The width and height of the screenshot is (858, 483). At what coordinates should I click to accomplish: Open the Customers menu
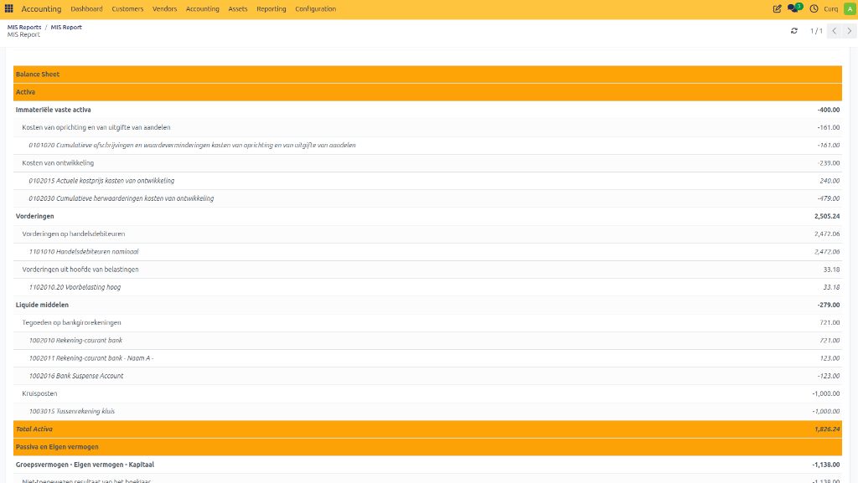coord(127,8)
